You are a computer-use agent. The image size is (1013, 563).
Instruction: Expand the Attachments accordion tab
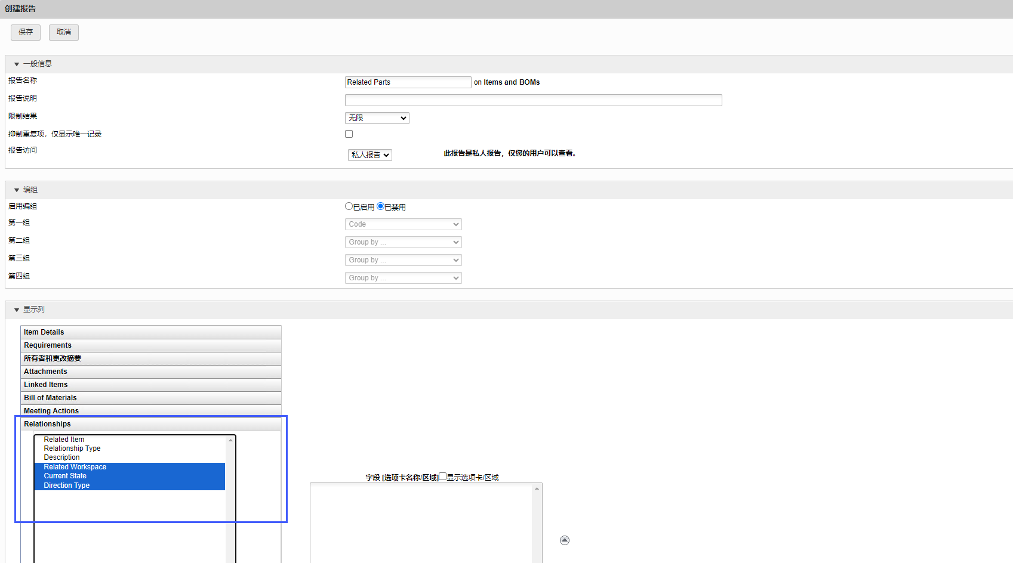(151, 372)
